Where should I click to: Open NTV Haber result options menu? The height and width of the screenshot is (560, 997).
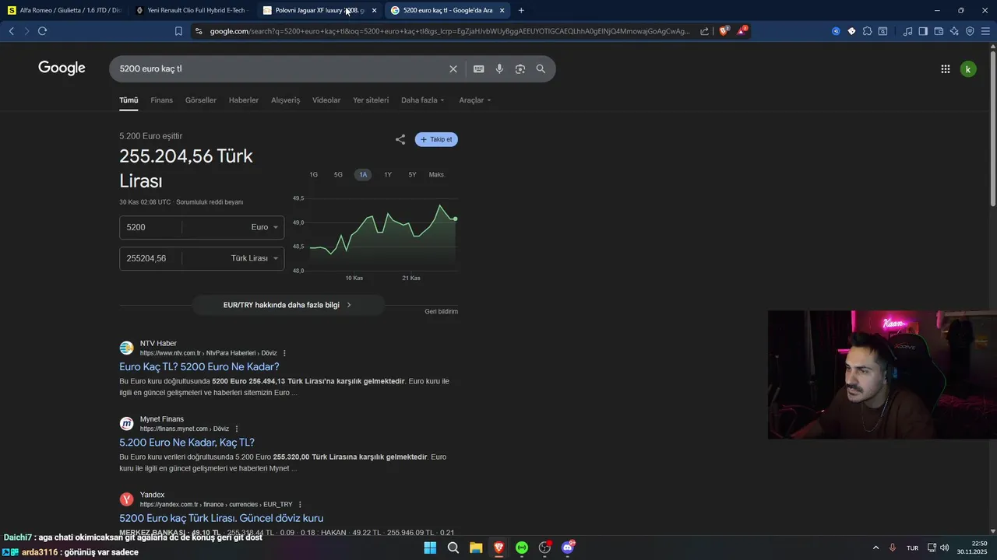coord(284,353)
